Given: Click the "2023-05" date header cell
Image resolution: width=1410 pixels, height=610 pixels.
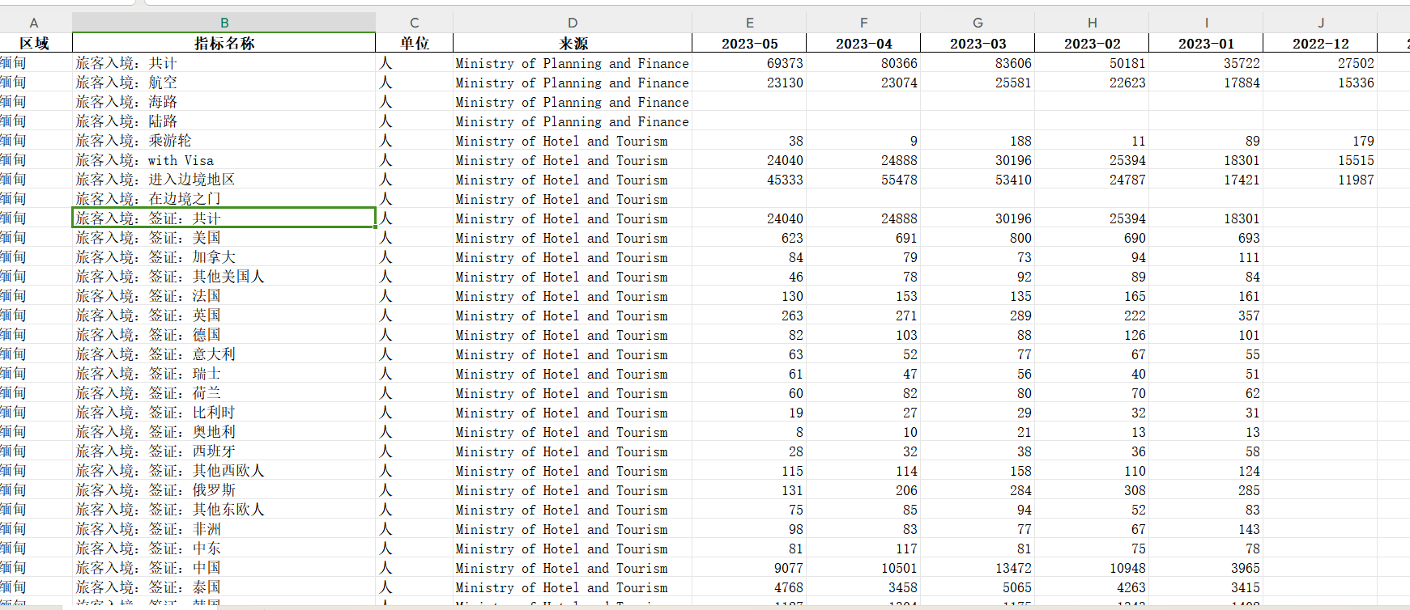Looking at the screenshot, I should [750, 43].
